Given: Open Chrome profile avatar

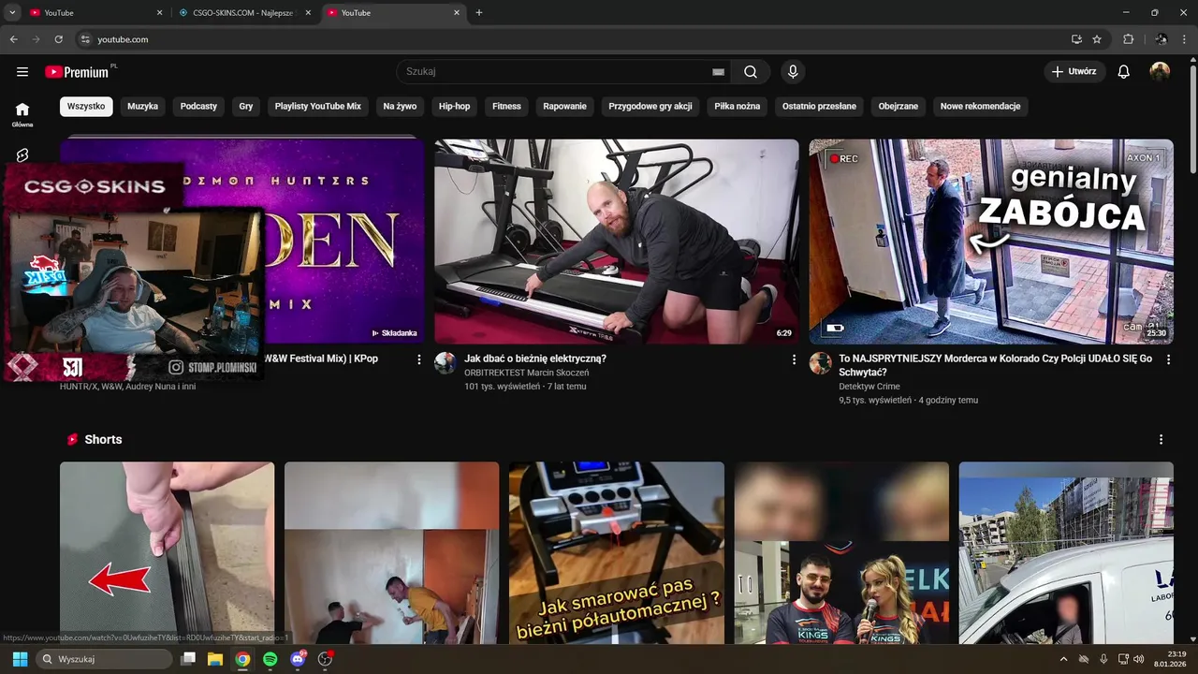Looking at the screenshot, I should tap(1161, 39).
